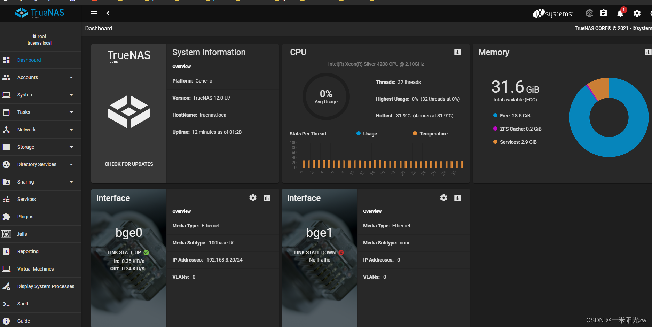Viewport: 652px width, 327px height.
Task: Click the Dashboard sidebar icon
Action: pyautogui.click(x=6, y=60)
